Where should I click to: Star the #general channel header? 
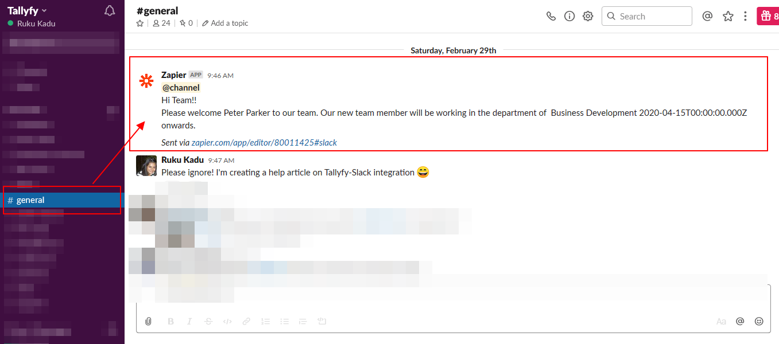139,23
